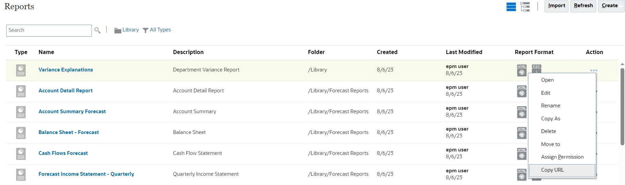The image size is (625, 185).
Task: Open the All Types filter
Action: pyautogui.click(x=157, y=30)
